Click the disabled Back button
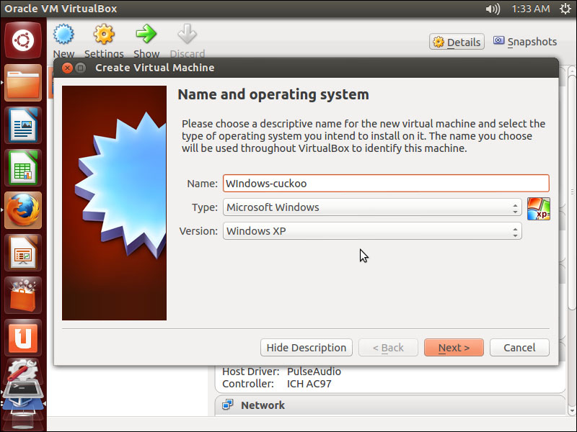This screenshot has height=432, width=577. click(388, 348)
